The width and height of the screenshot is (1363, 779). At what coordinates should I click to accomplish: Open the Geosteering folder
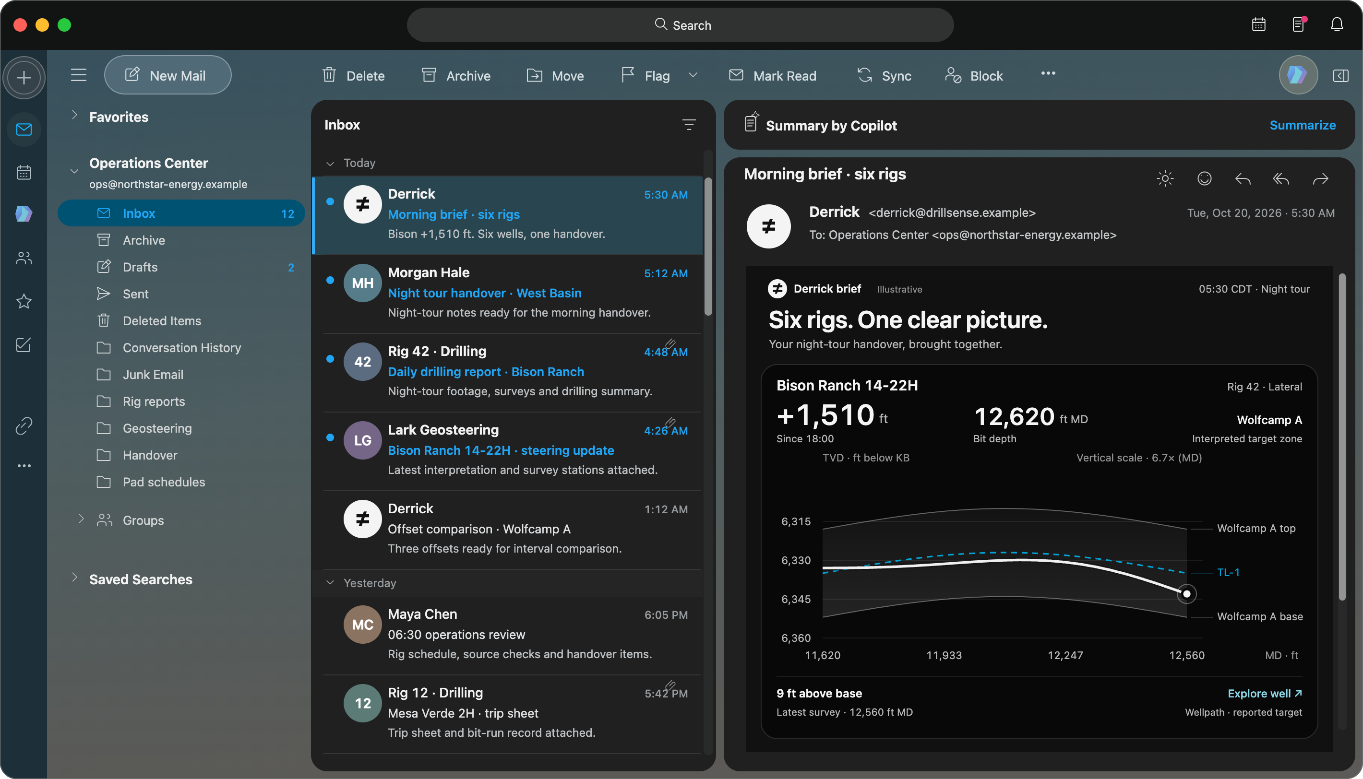[181, 428]
